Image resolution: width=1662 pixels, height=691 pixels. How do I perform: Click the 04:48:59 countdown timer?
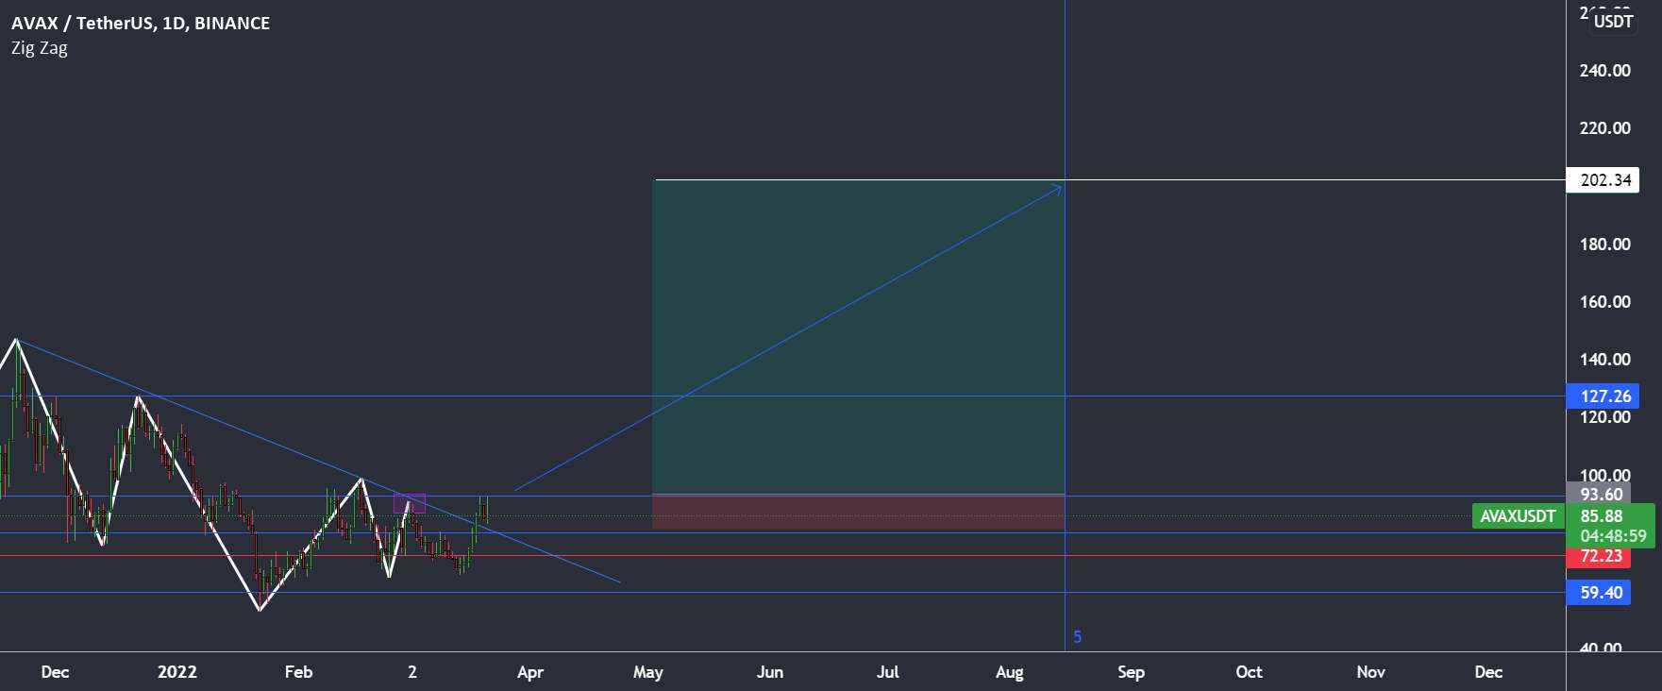point(1613,536)
